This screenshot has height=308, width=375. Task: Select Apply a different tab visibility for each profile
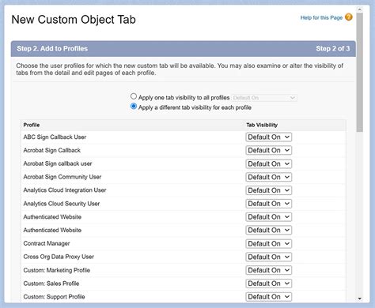134,107
